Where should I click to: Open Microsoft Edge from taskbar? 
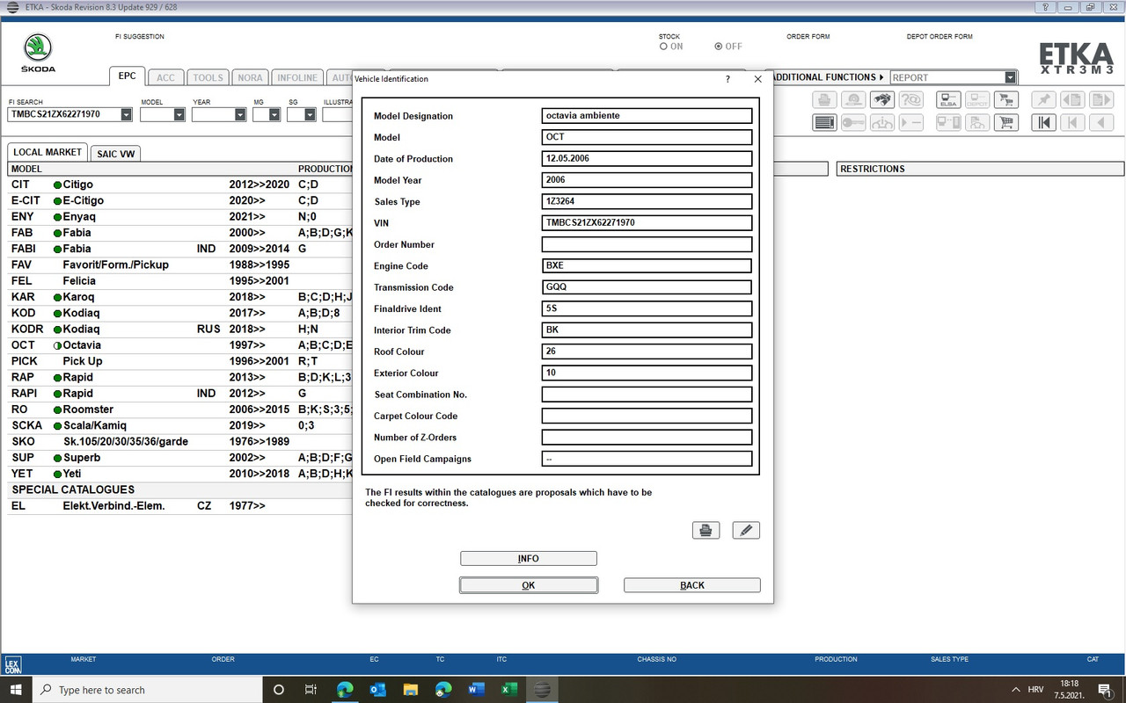click(345, 690)
